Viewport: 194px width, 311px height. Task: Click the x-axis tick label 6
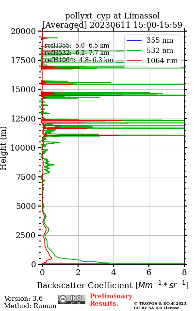coord(149,272)
